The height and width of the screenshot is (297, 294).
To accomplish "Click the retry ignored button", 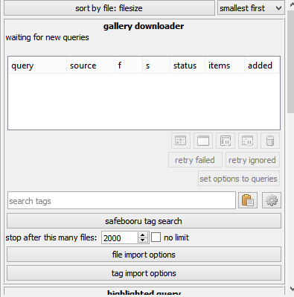I will (252, 160).
